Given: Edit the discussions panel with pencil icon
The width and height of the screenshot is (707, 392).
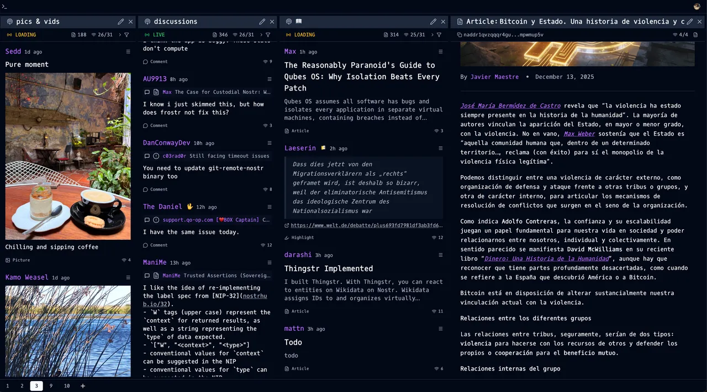Looking at the screenshot, I should (262, 22).
